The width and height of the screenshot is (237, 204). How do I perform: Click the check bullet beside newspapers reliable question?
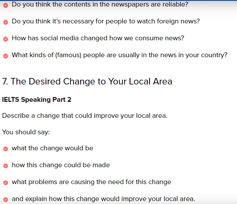coord(6,6)
